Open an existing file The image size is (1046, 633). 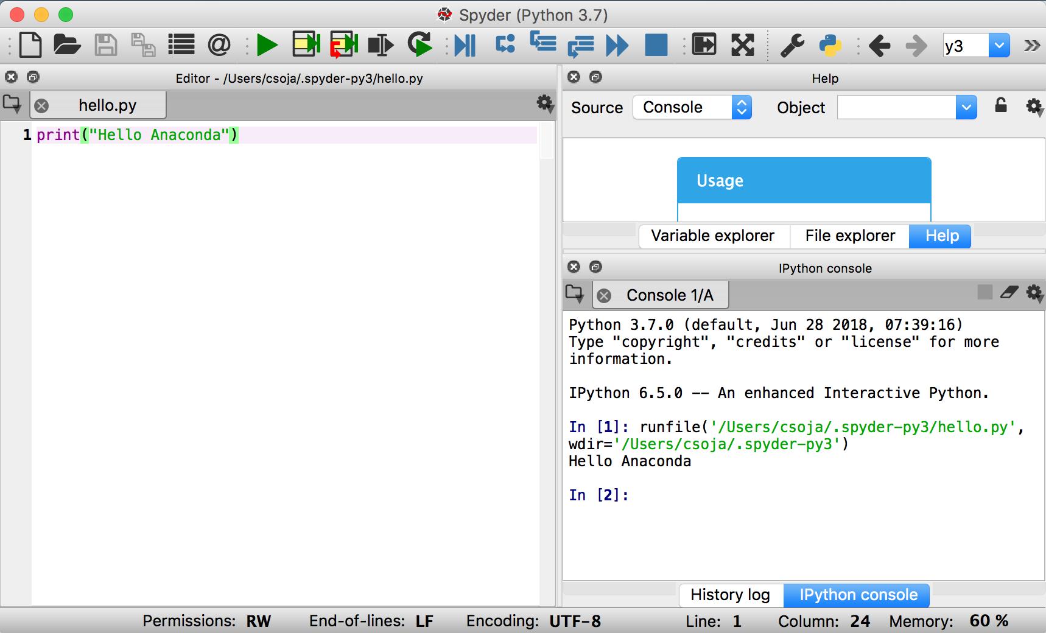[x=66, y=44]
